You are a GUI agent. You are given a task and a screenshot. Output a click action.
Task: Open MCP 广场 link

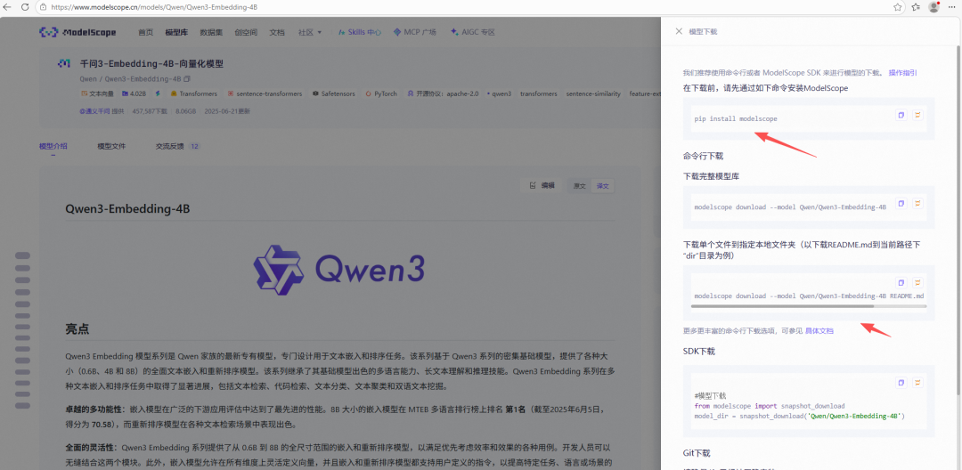(415, 32)
